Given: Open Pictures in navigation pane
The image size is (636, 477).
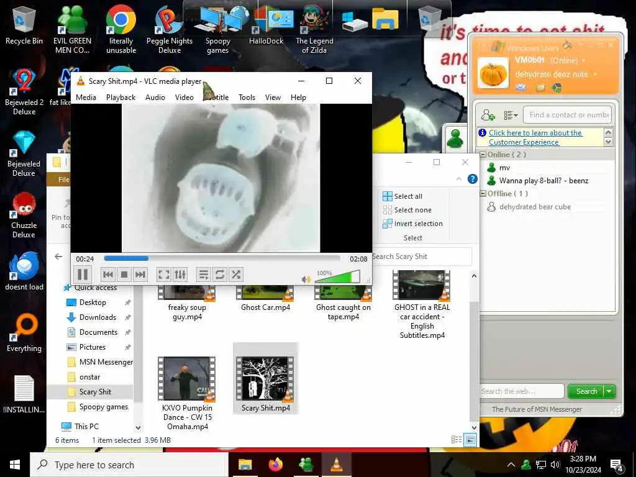Looking at the screenshot, I should click(x=92, y=347).
